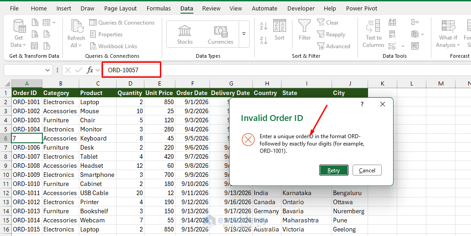Click the formula bar Enter checkmark icon
The height and width of the screenshot is (236, 471).
pyautogui.click(x=79, y=70)
